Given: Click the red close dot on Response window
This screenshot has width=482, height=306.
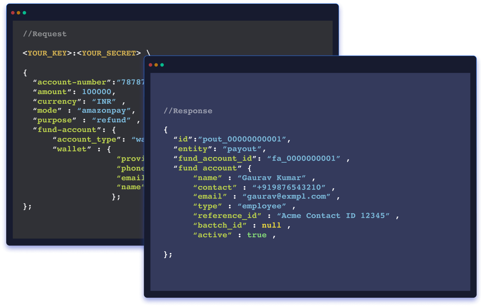Looking at the screenshot, I should 151,65.
